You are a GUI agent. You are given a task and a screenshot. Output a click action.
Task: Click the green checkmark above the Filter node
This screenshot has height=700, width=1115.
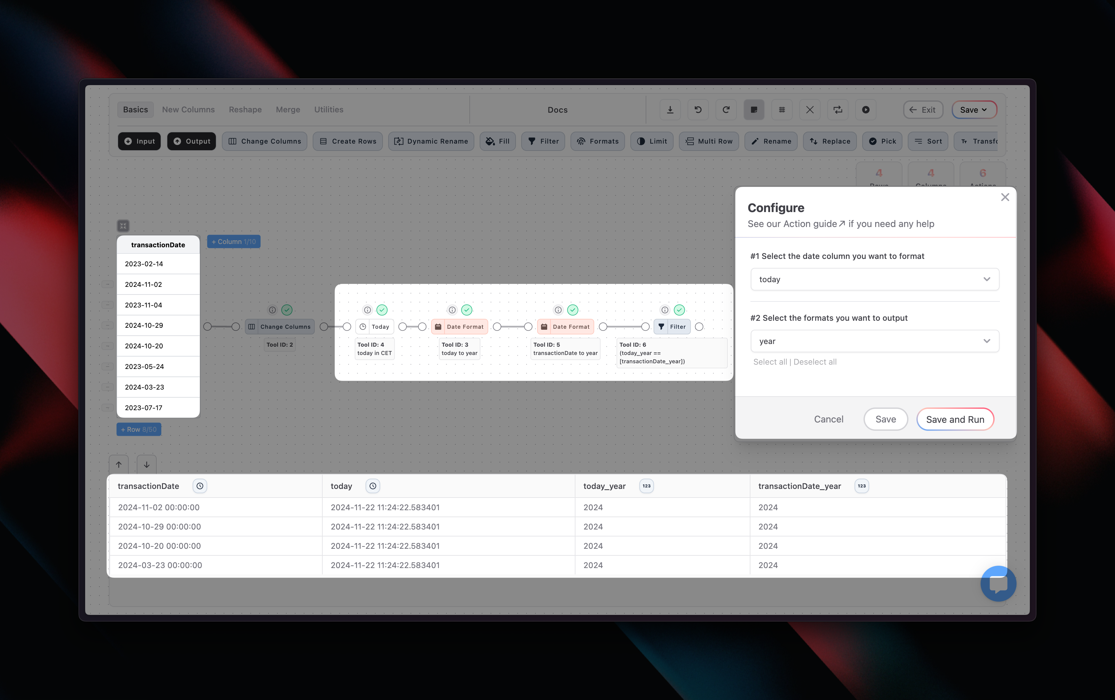679,310
